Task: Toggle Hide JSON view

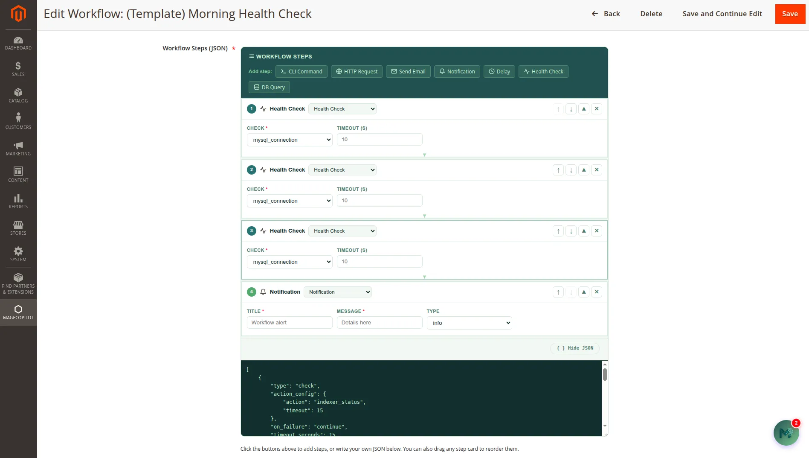Action: tap(575, 348)
